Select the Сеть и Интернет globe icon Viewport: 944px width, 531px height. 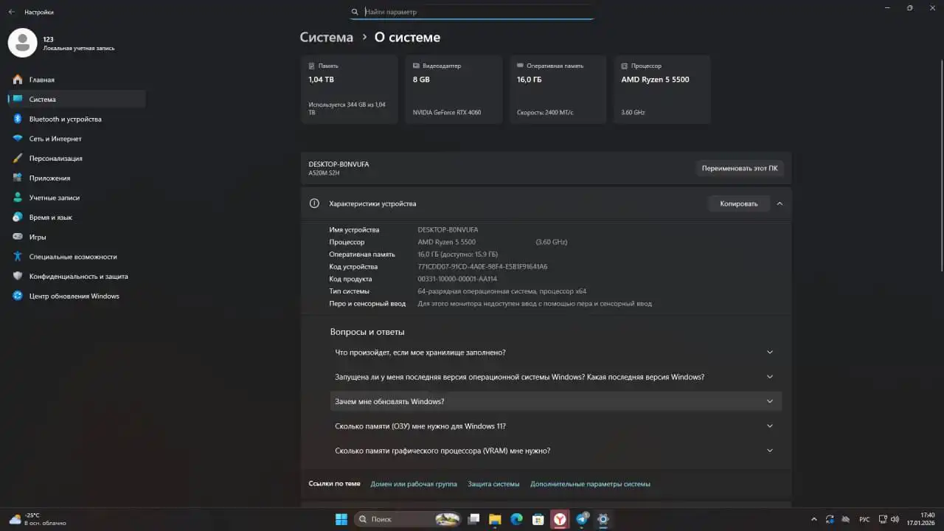(16, 139)
